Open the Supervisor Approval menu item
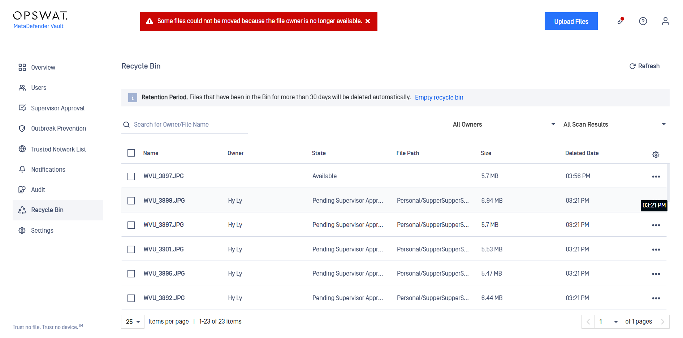 (x=58, y=108)
